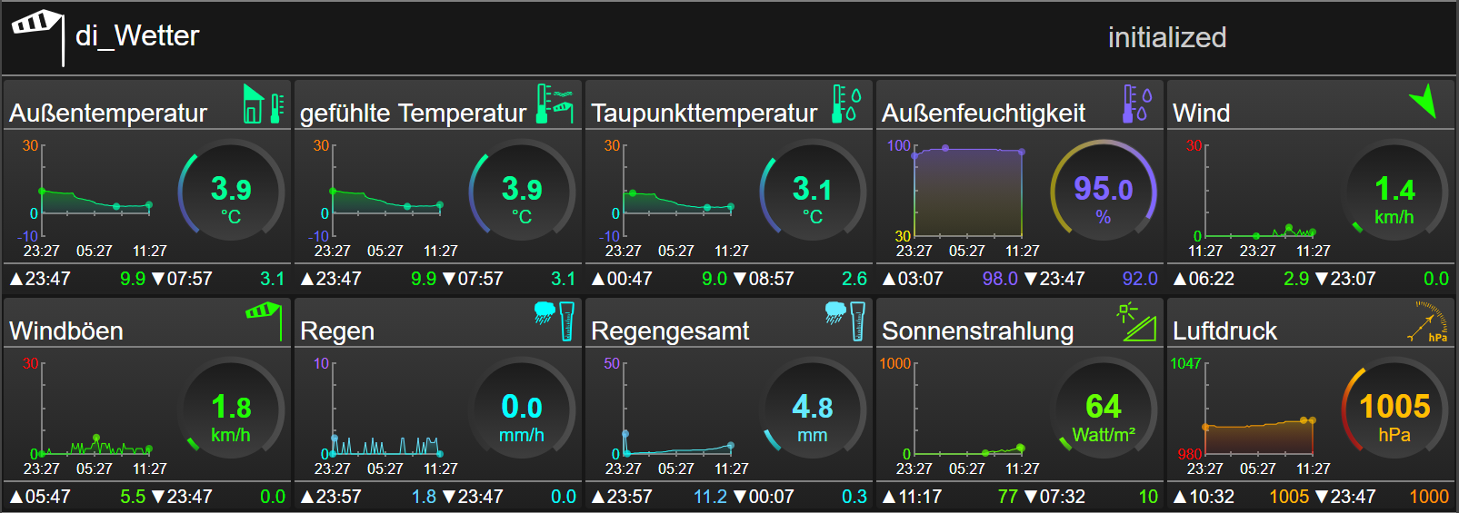
Task: Click Außenfeuchtigkeit maximum value 98.0
Action: (1000, 279)
